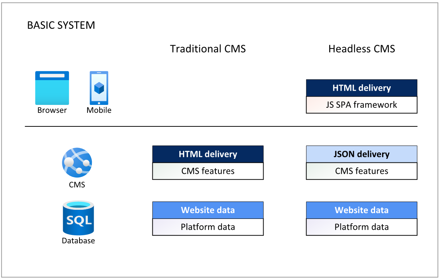The width and height of the screenshot is (440, 279).
Task: Select the light blue JSON delivery box
Action: pos(362,154)
